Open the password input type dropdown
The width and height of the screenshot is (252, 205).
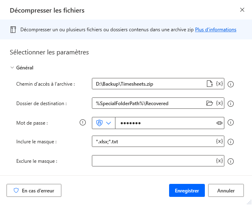pyautogui.click(x=104, y=123)
